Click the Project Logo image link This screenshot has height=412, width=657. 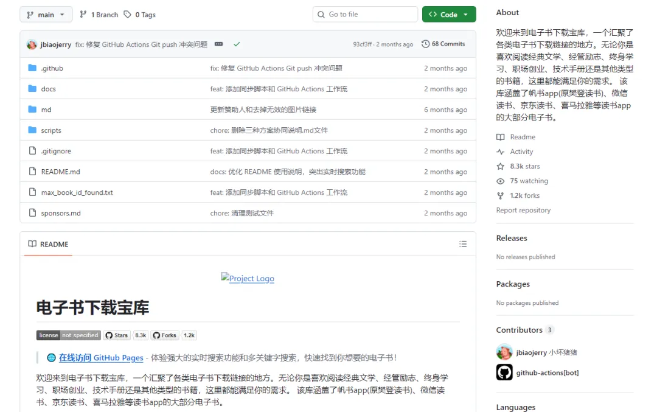pos(248,278)
